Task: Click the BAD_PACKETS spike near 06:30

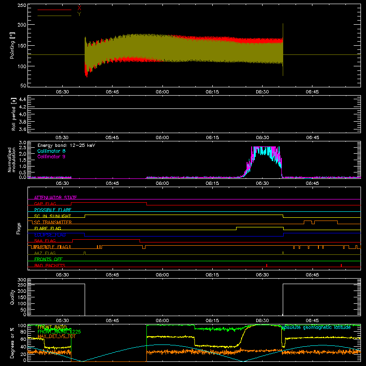Action: [x=267, y=265]
